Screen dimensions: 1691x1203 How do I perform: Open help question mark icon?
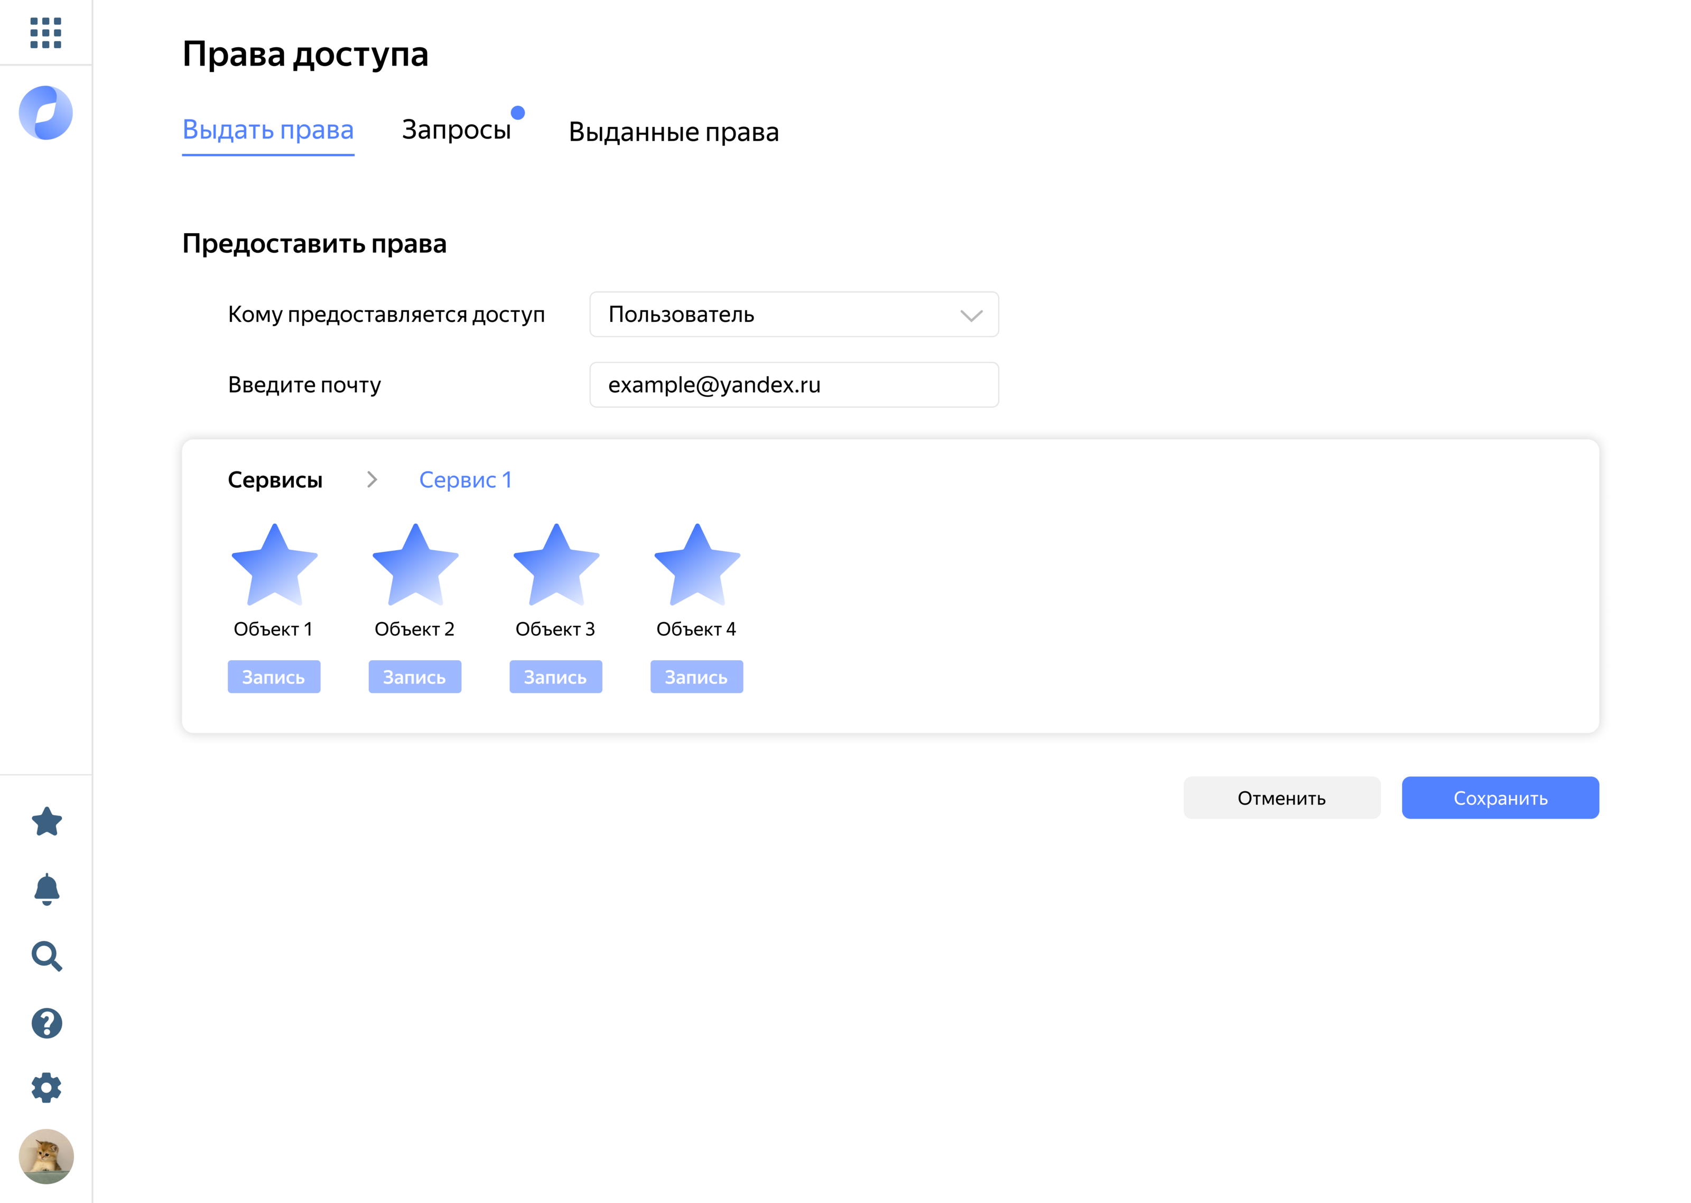(47, 1023)
